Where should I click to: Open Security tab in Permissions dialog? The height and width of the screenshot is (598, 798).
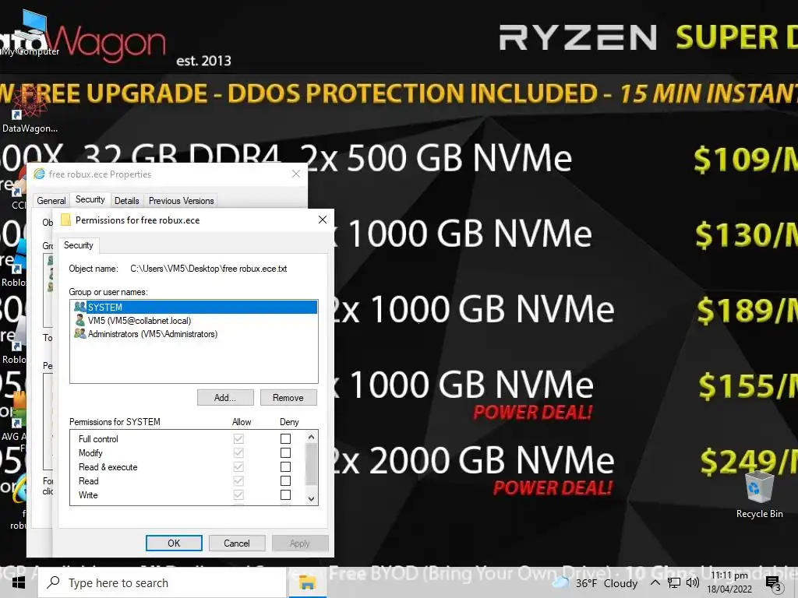tap(79, 245)
